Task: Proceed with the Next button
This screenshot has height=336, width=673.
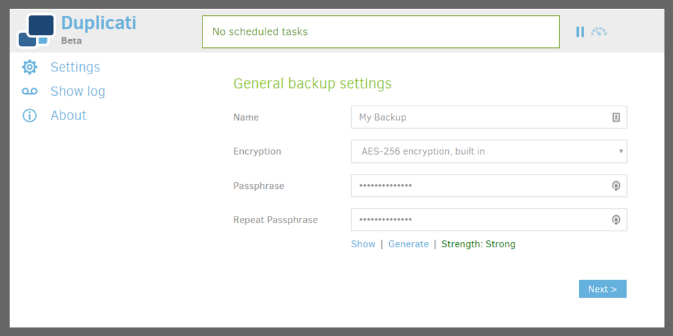Action: click(x=603, y=289)
